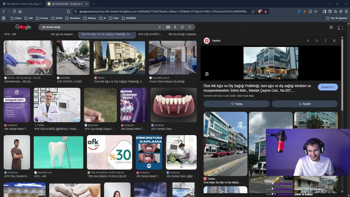Open the İLHAM bookmarks folder
Viewport: 350px width, 197px height.
click(x=57, y=18)
